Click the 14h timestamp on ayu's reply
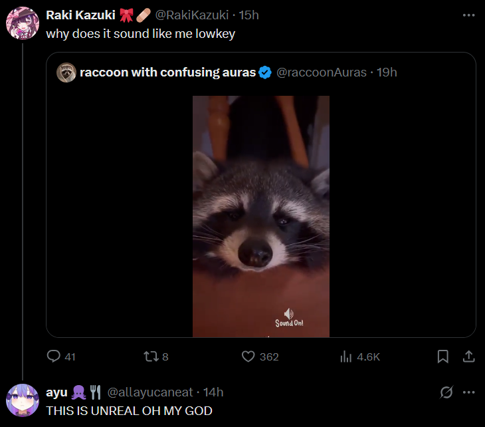 click(x=213, y=392)
